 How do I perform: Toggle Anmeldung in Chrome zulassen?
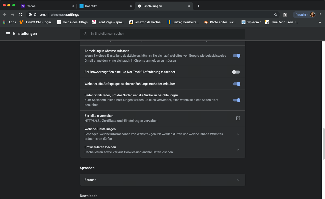click(237, 56)
